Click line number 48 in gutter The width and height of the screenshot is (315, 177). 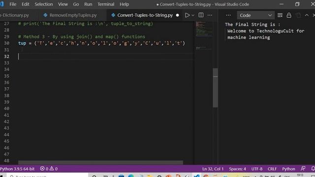6,161
